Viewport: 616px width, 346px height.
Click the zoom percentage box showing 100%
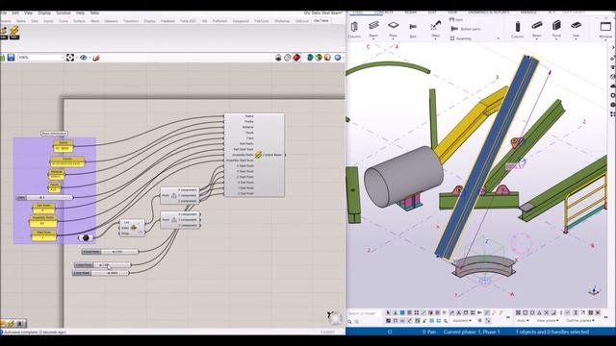40,58
